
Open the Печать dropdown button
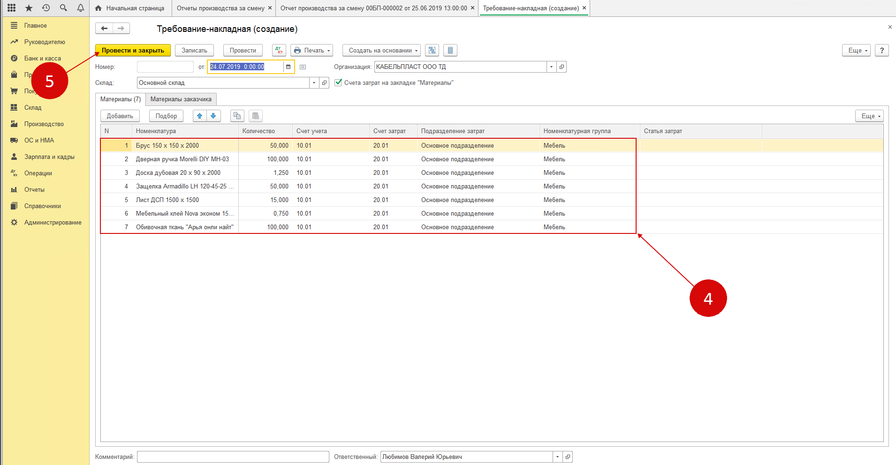click(x=312, y=50)
